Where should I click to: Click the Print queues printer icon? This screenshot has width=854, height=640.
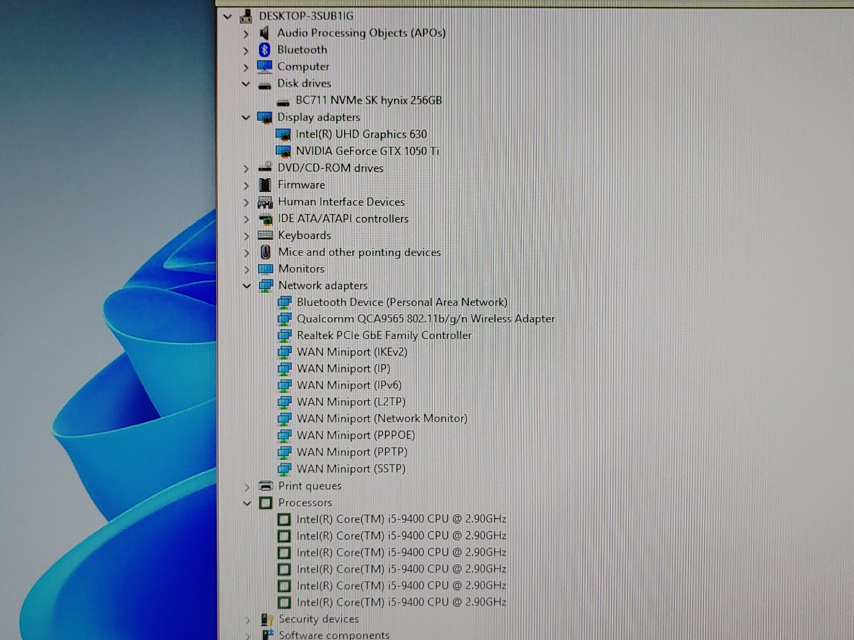265,486
